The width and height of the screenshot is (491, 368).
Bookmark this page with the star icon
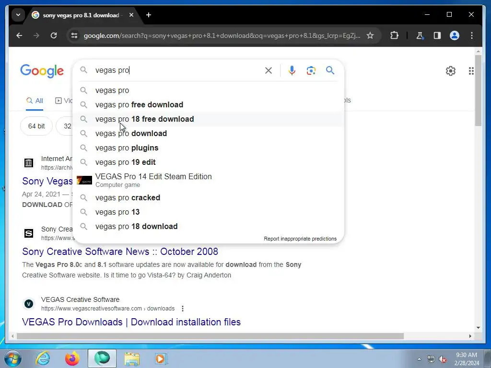tap(370, 35)
